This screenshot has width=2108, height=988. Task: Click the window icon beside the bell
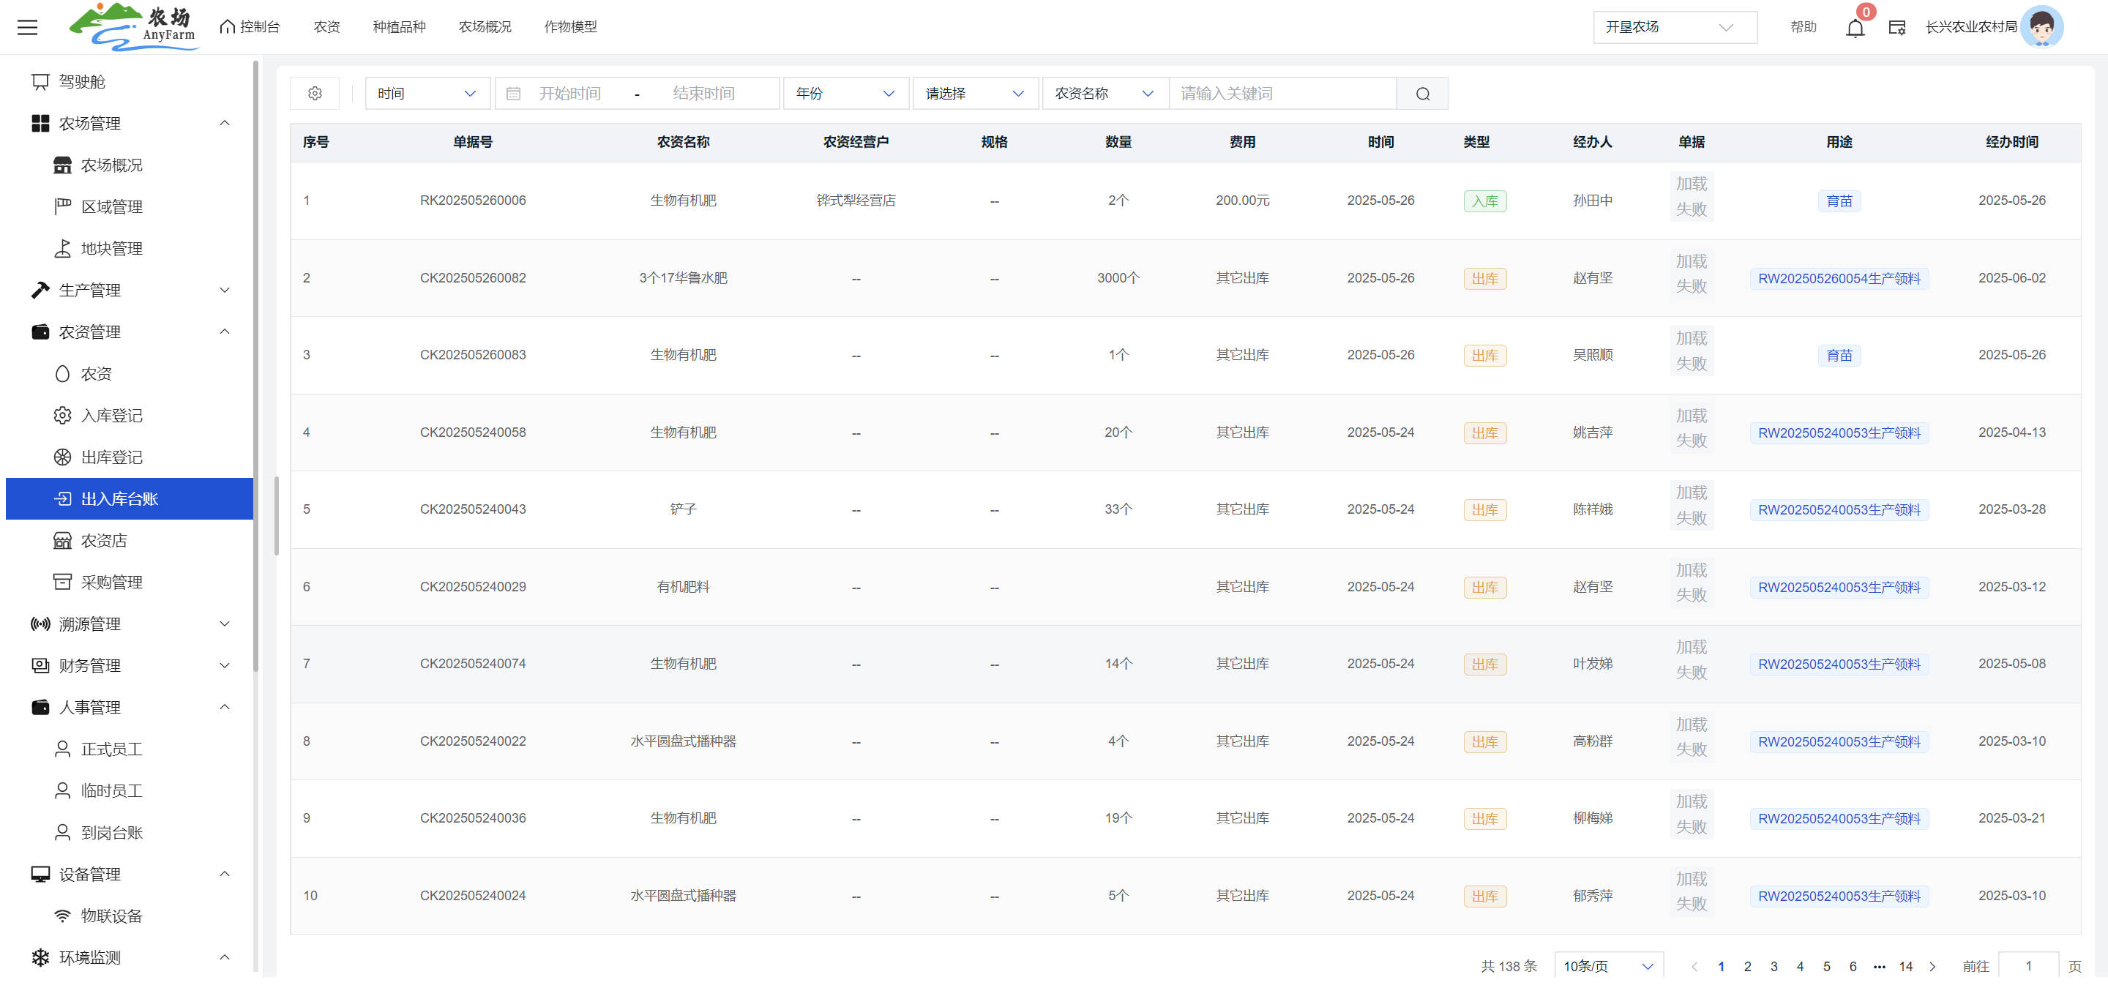click(x=1896, y=28)
